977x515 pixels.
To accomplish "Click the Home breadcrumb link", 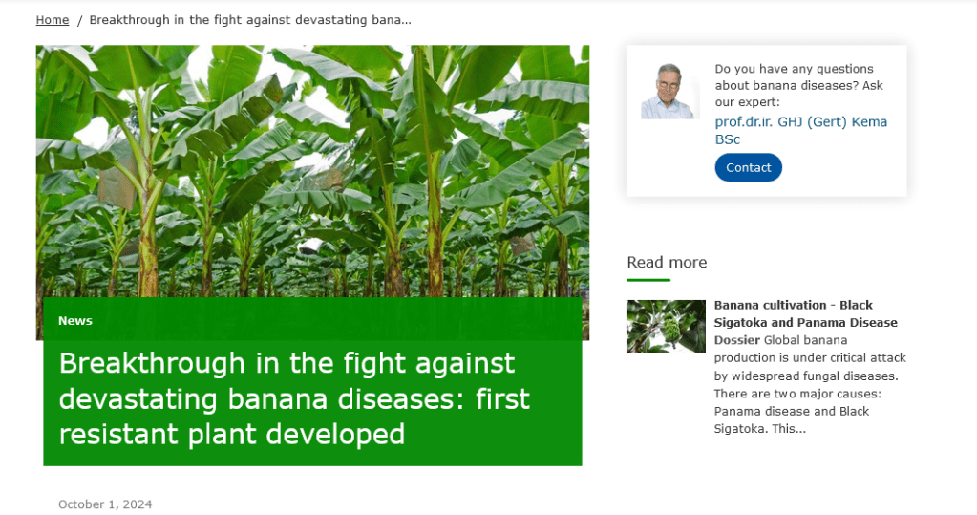I will tap(53, 20).
